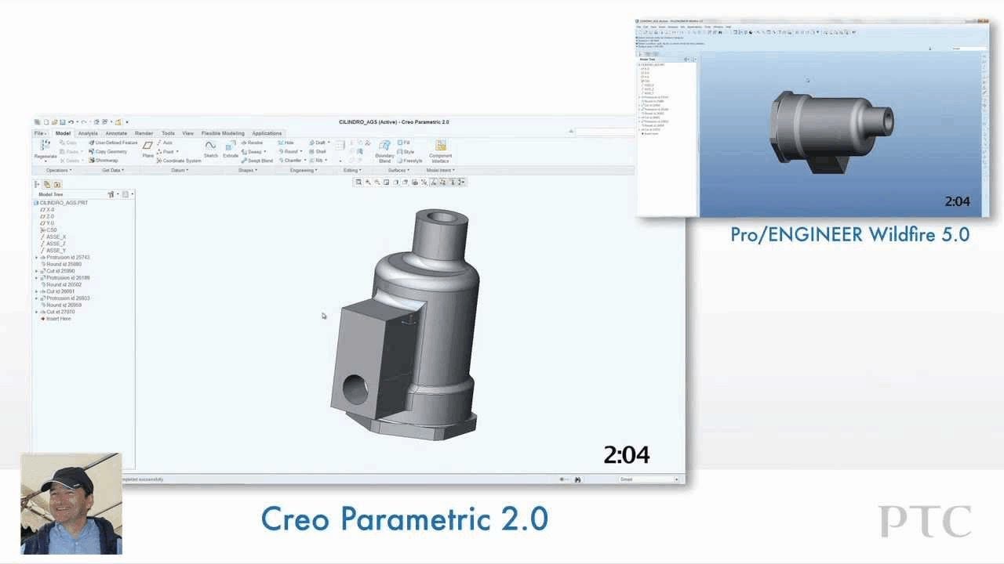Choose the Extrude tool
This screenshot has height=564, width=1004.
(x=231, y=149)
